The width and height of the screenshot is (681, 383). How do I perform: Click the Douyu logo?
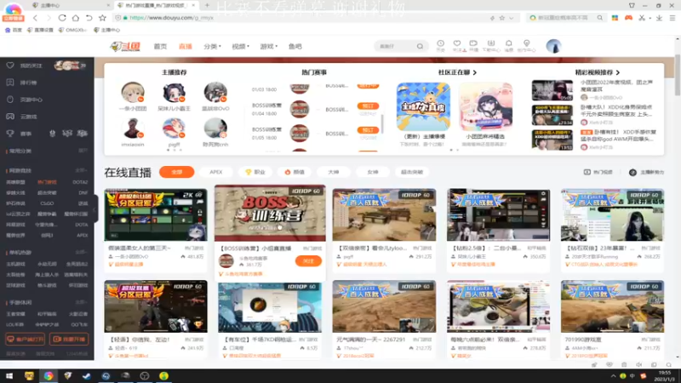(x=125, y=47)
